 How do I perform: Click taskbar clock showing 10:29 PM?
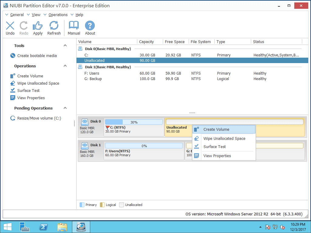pos(298,227)
